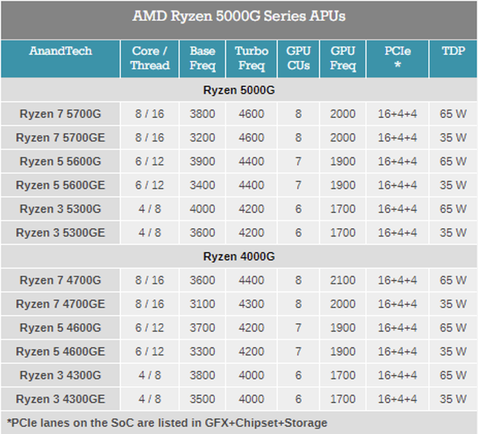Viewport: 478px width, 434px height.
Task: Select the Ryzen 3 5300G row label
Action: click(60, 209)
